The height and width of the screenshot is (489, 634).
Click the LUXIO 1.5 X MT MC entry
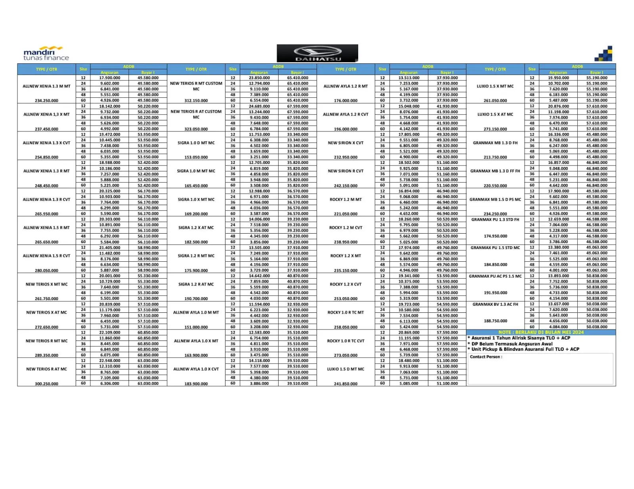pyautogui.click(x=495, y=86)
